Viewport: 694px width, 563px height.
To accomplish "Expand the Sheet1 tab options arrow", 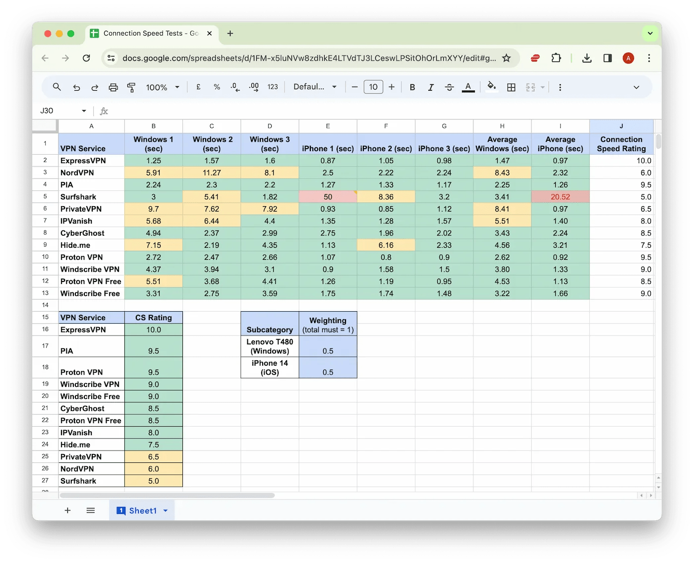I will [x=166, y=510].
